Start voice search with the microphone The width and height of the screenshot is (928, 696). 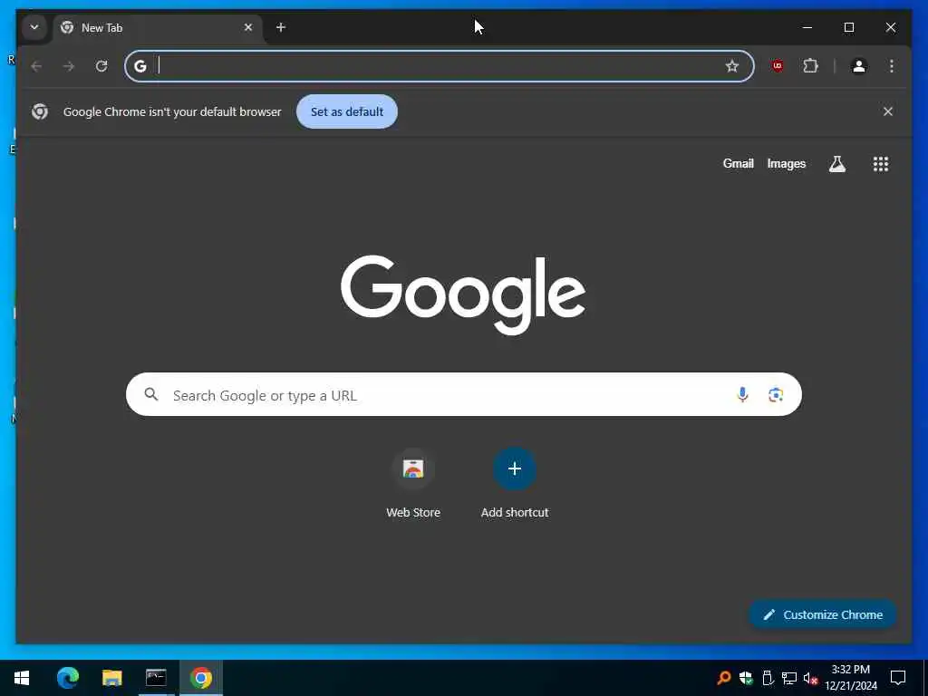pos(742,394)
